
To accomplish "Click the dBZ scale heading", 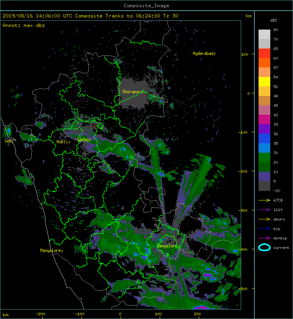I will coord(273,20).
